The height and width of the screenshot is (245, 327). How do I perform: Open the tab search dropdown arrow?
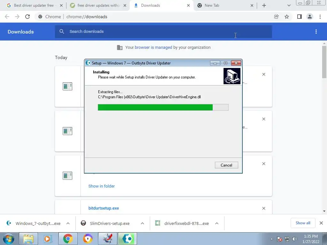(289, 5)
